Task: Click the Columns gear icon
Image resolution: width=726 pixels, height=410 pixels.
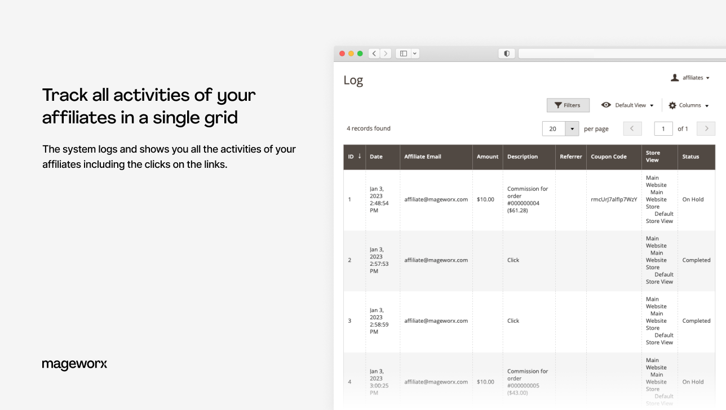Action: (x=672, y=105)
